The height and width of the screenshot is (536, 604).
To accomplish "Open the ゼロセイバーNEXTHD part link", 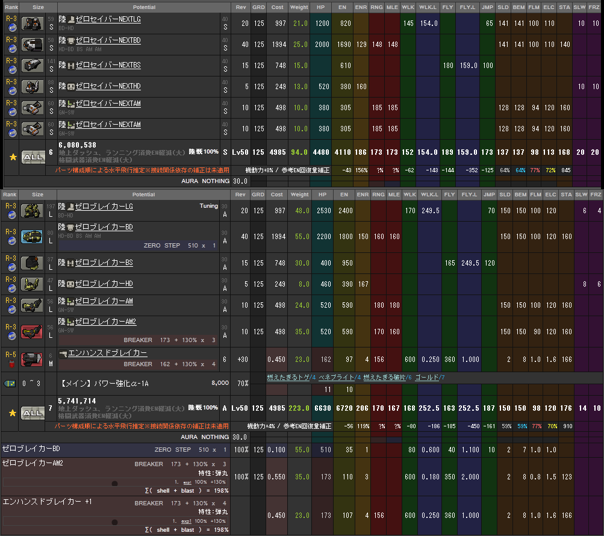I will (x=108, y=86).
